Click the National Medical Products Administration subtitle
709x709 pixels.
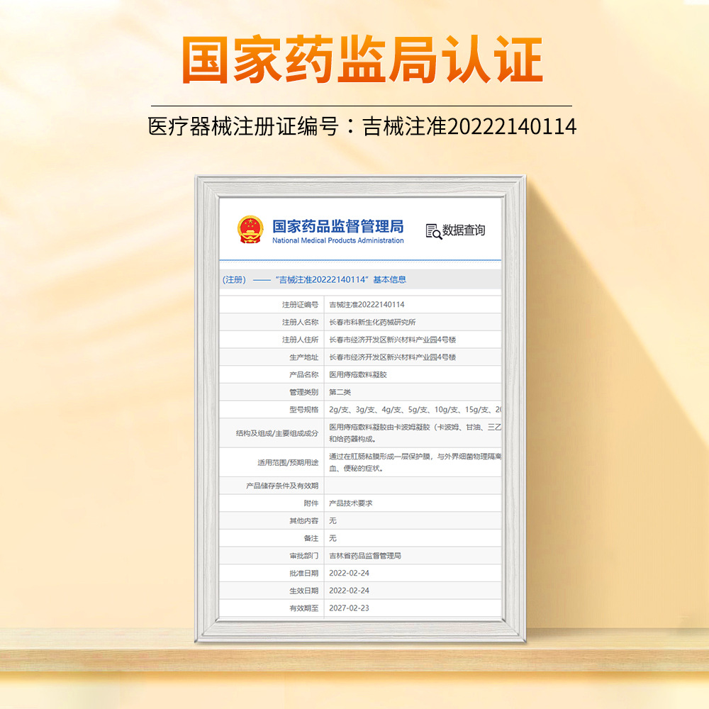click(337, 241)
